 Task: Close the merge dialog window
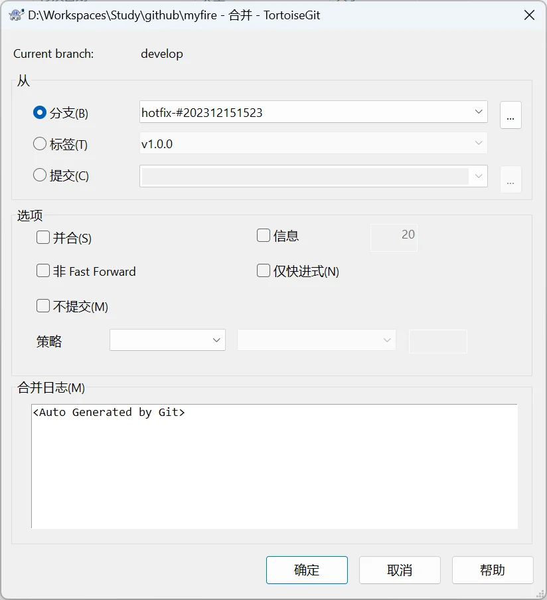pos(529,15)
